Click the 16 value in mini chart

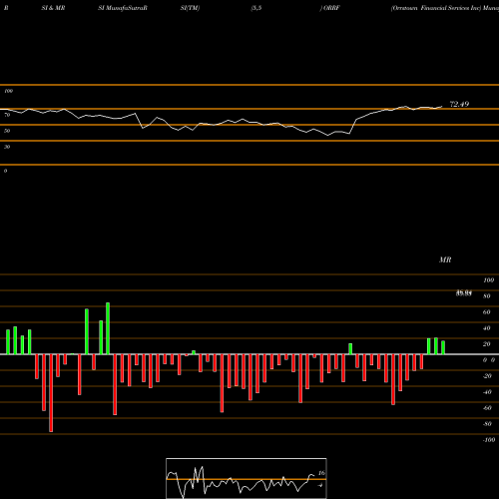tap(321, 473)
